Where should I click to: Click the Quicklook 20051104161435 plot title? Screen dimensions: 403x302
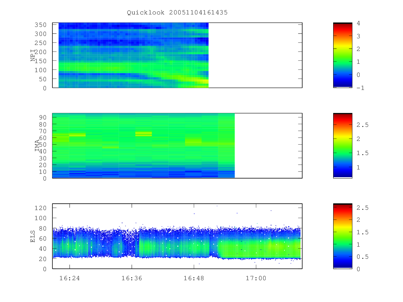[x=177, y=13]
